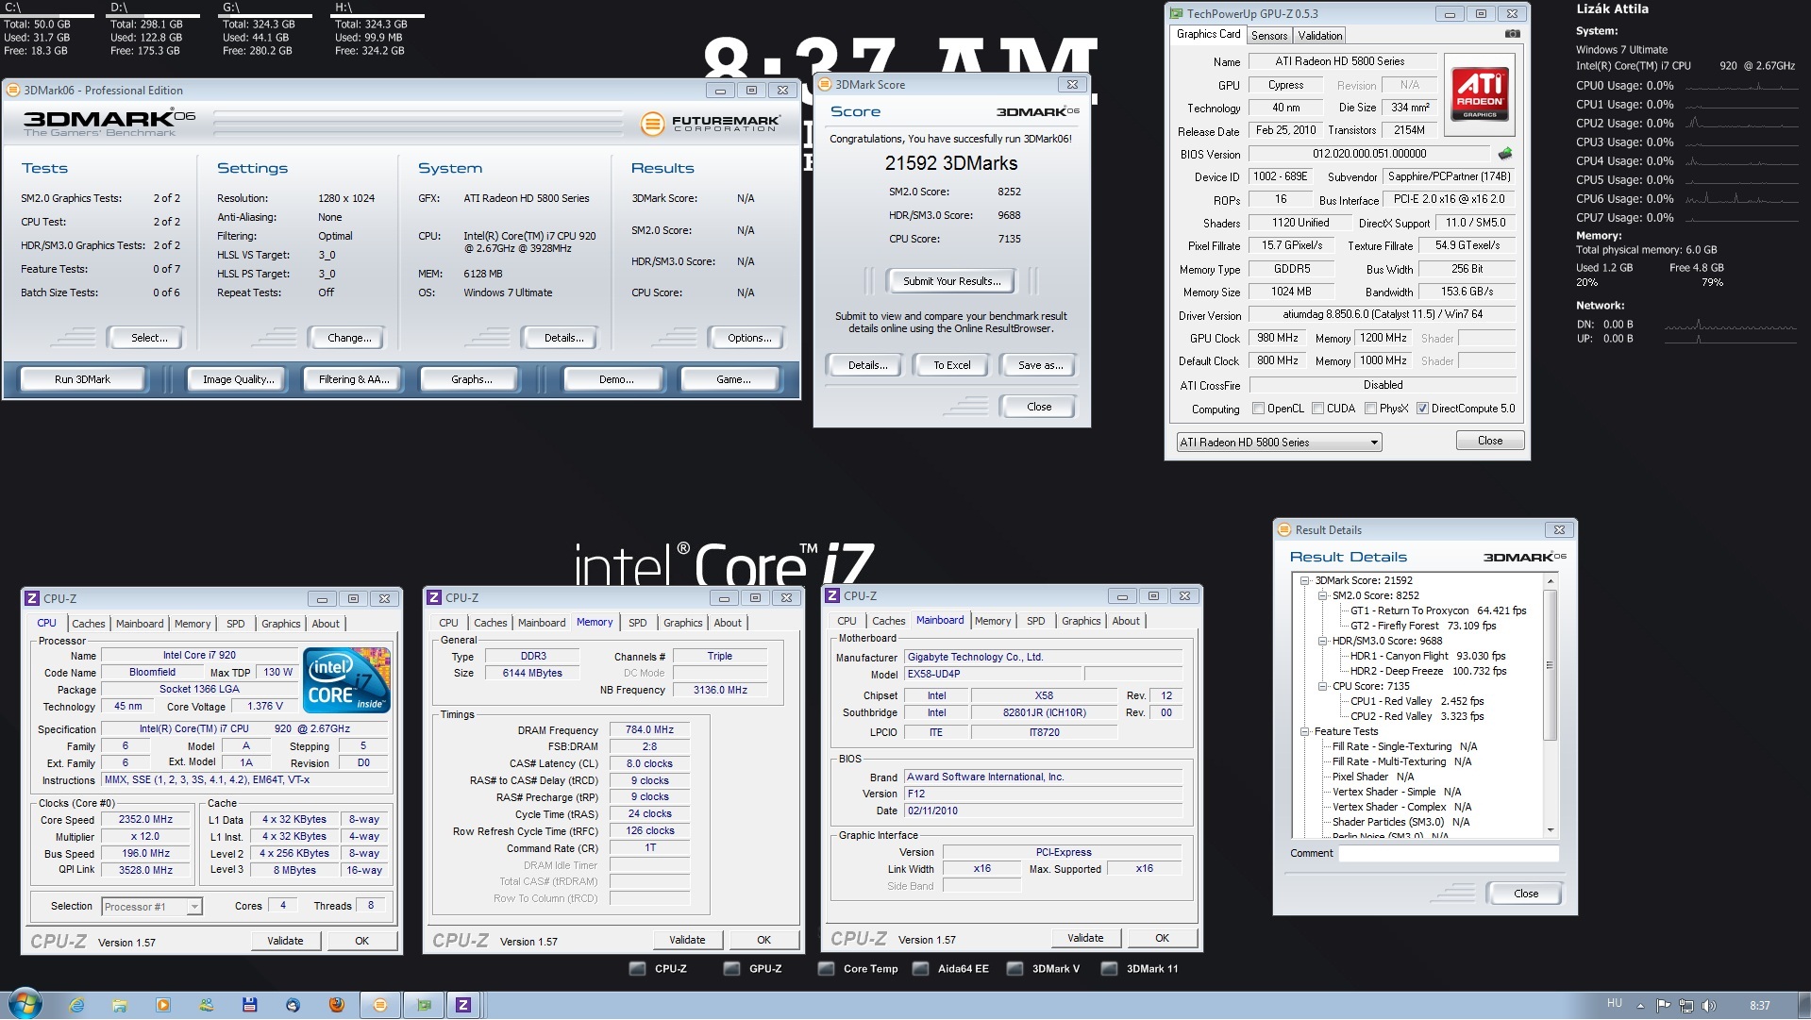The height and width of the screenshot is (1020, 1811).
Task: Open the SPD tab in the Memory CPU-Z window
Action: (638, 623)
